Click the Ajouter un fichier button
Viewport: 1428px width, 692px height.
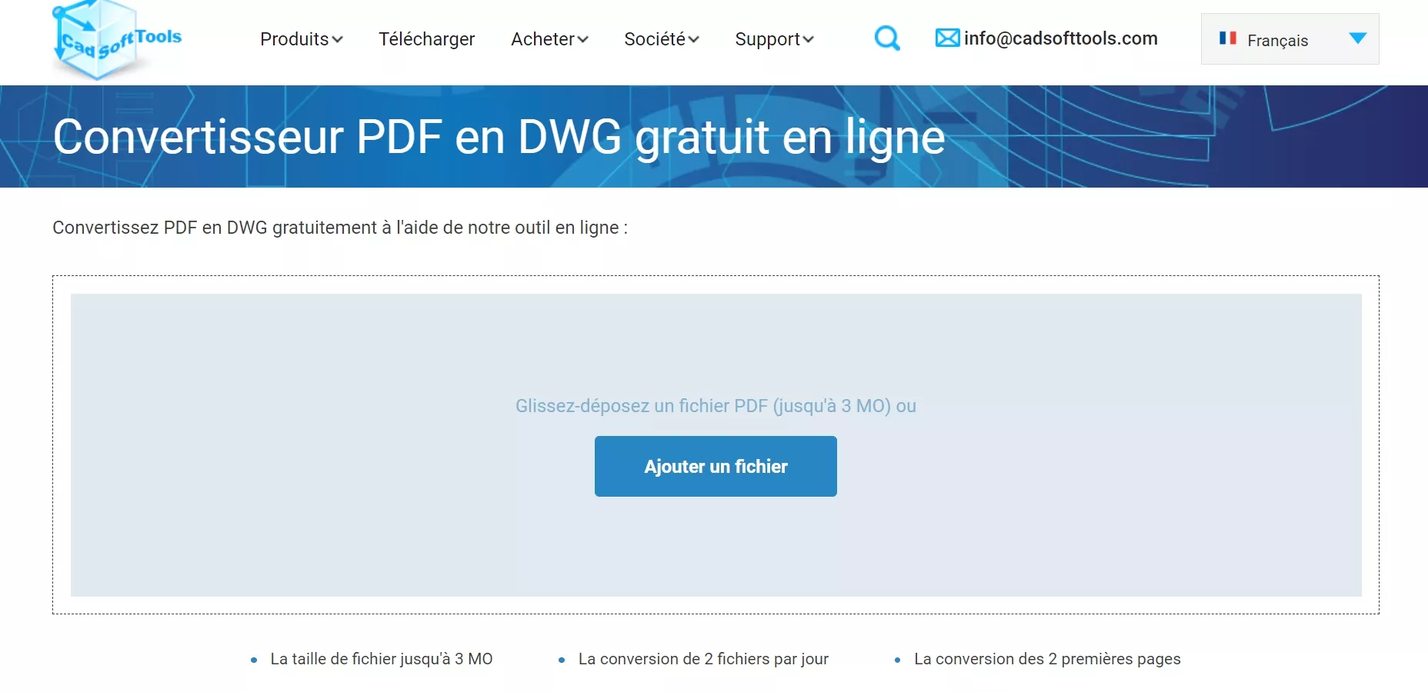pyautogui.click(x=715, y=466)
